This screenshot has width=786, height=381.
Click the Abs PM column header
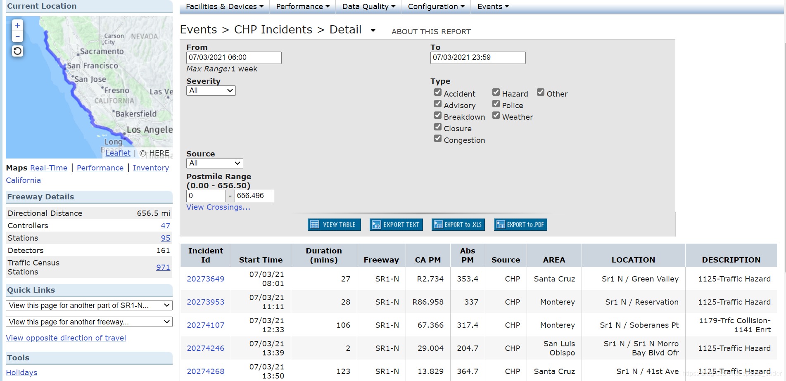pyautogui.click(x=468, y=256)
